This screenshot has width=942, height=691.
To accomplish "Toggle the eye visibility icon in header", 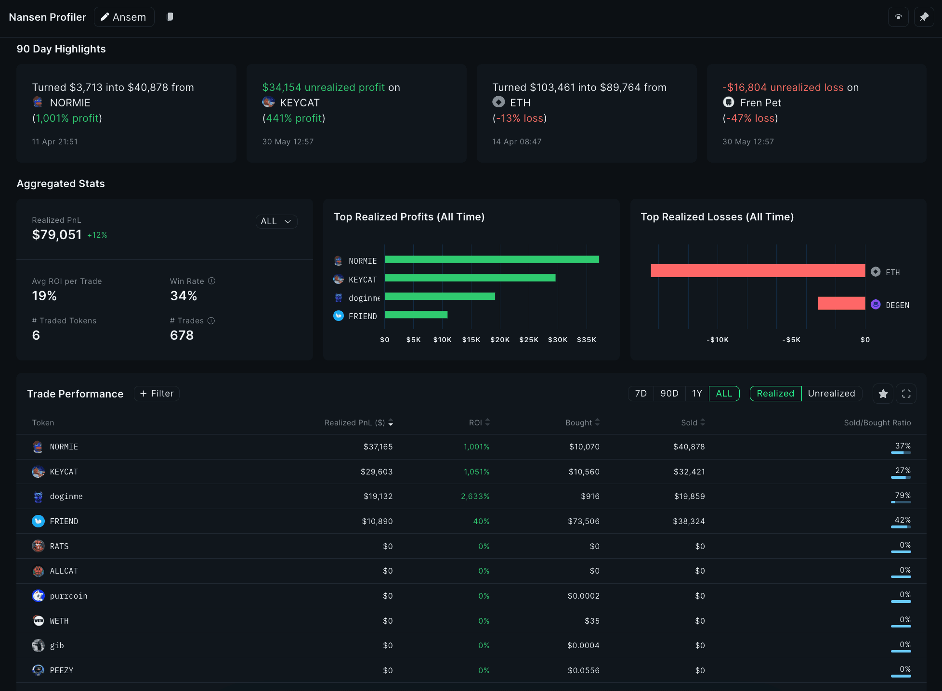I will pyautogui.click(x=898, y=17).
